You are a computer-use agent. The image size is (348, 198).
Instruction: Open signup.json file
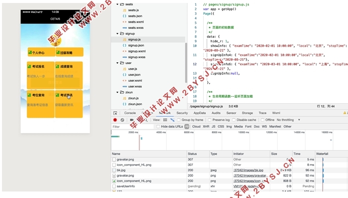click(136, 45)
